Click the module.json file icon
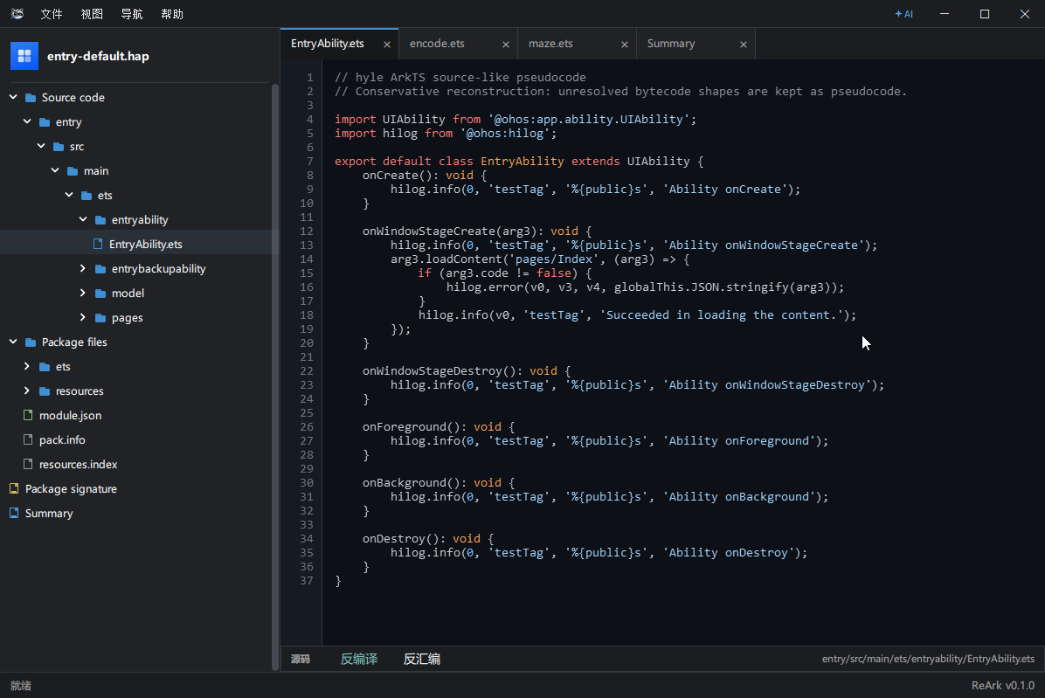 tap(28, 415)
